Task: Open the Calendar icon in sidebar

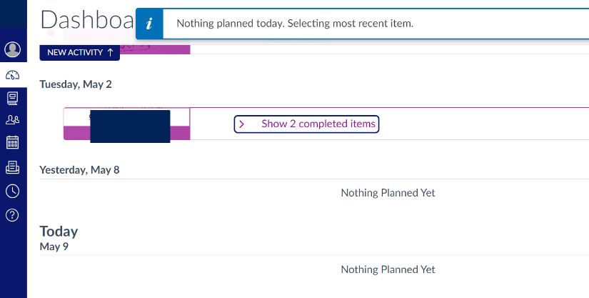Action: click(x=12, y=142)
